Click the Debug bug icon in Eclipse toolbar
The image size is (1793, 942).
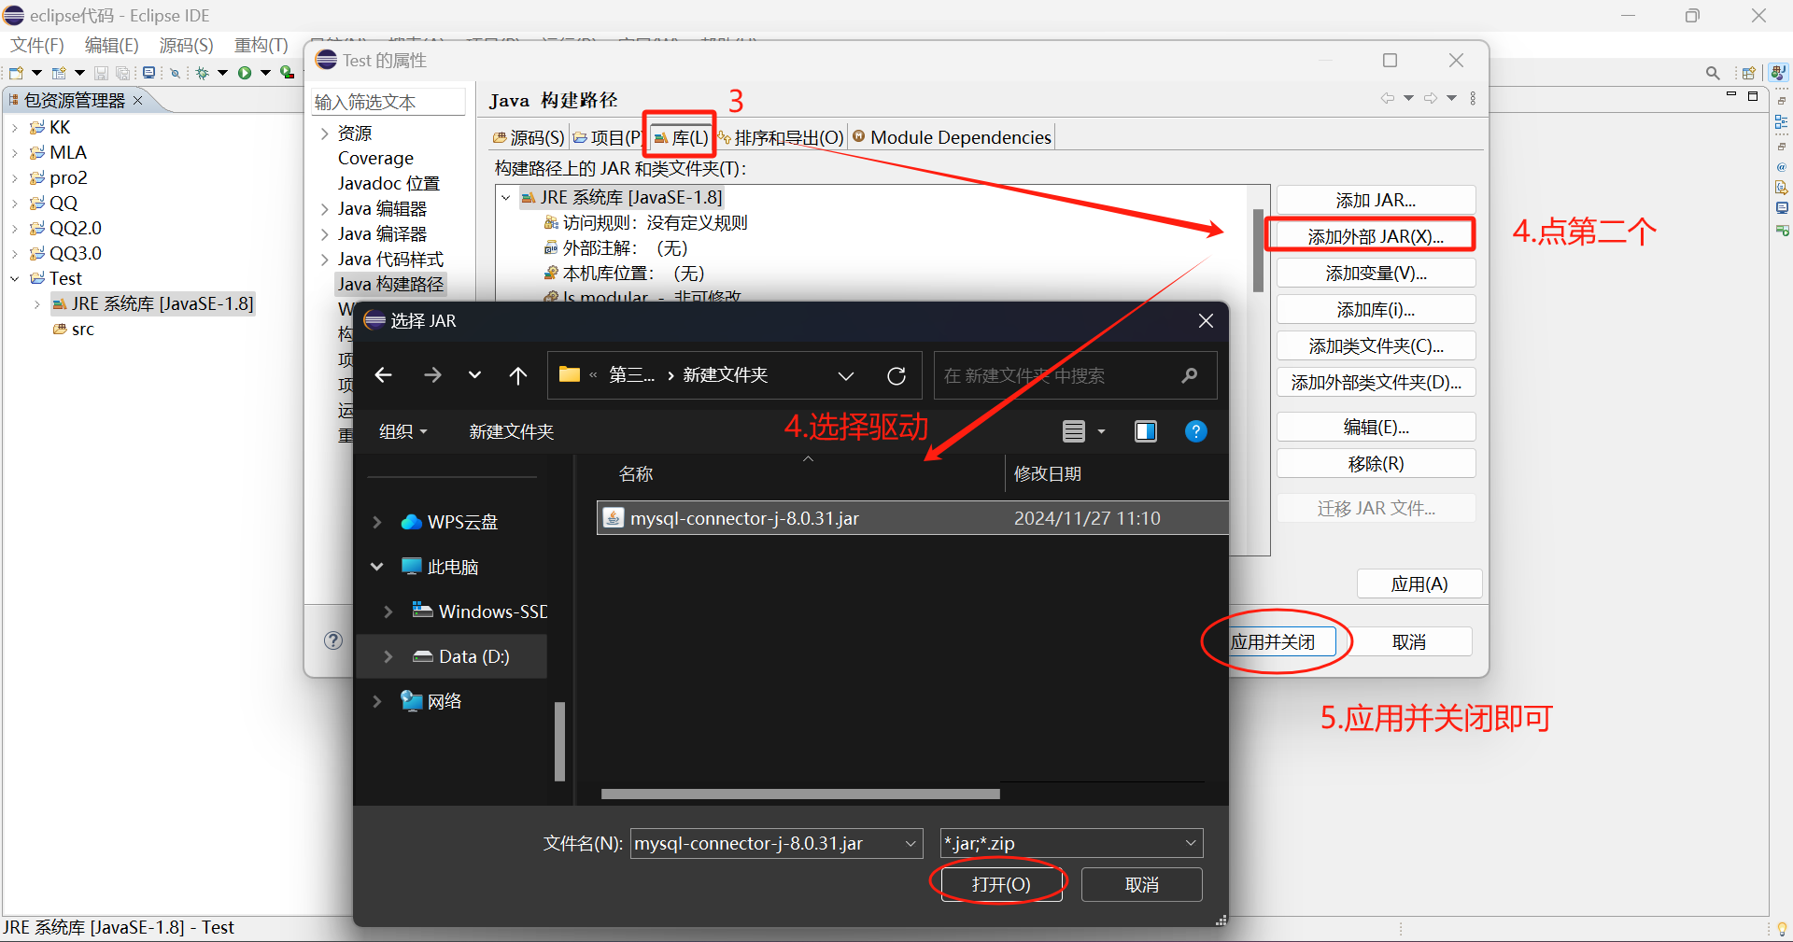click(202, 73)
